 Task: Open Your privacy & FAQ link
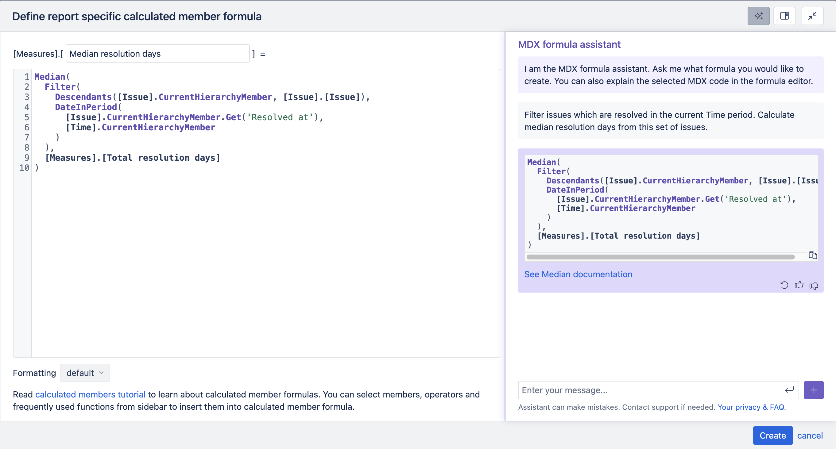(751, 407)
